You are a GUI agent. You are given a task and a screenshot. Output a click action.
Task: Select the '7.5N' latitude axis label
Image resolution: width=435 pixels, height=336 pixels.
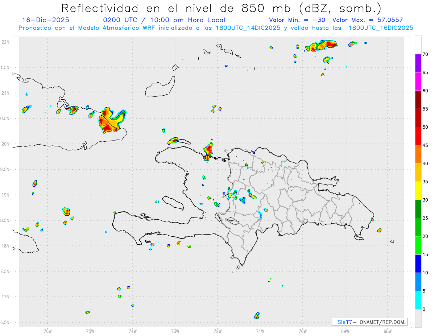click(5, 271)
